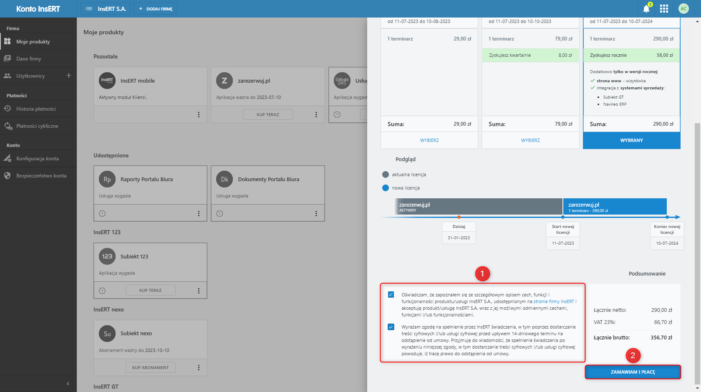Click the order panel vertical scrollbar

coord(698,255)
